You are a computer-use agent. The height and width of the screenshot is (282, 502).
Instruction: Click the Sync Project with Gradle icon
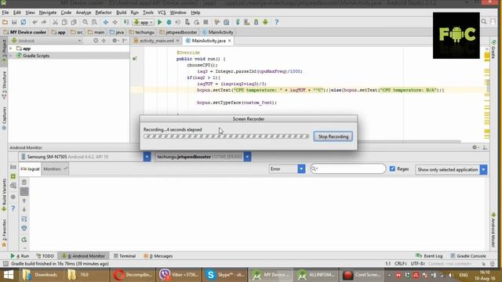pos(238,22)
